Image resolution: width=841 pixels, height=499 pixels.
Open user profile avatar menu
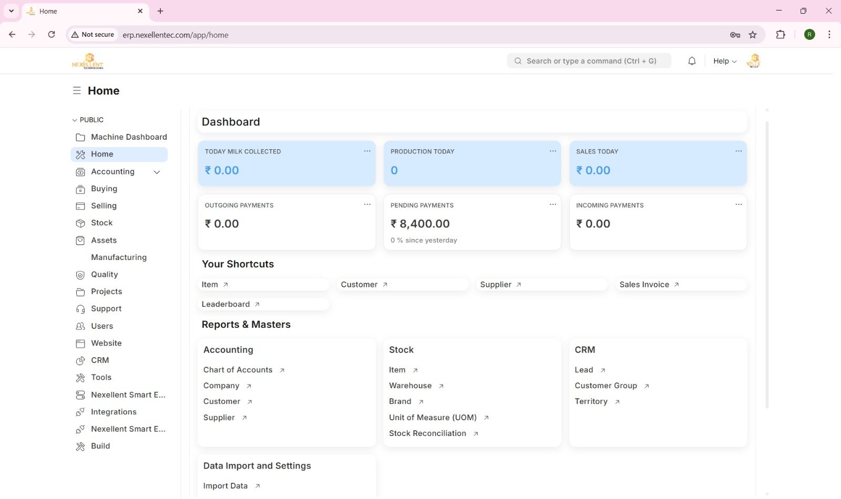click(753, 61)
